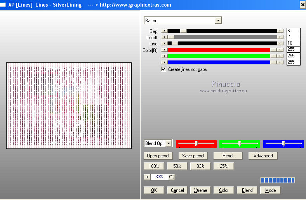Click the Xtreme button
306x200 pixels.
200,190
